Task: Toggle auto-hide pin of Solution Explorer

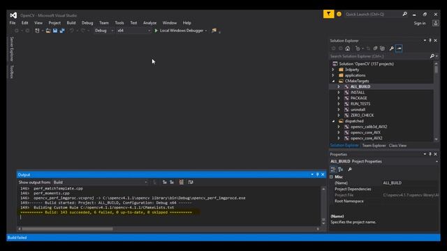Action: pos(430,40)
